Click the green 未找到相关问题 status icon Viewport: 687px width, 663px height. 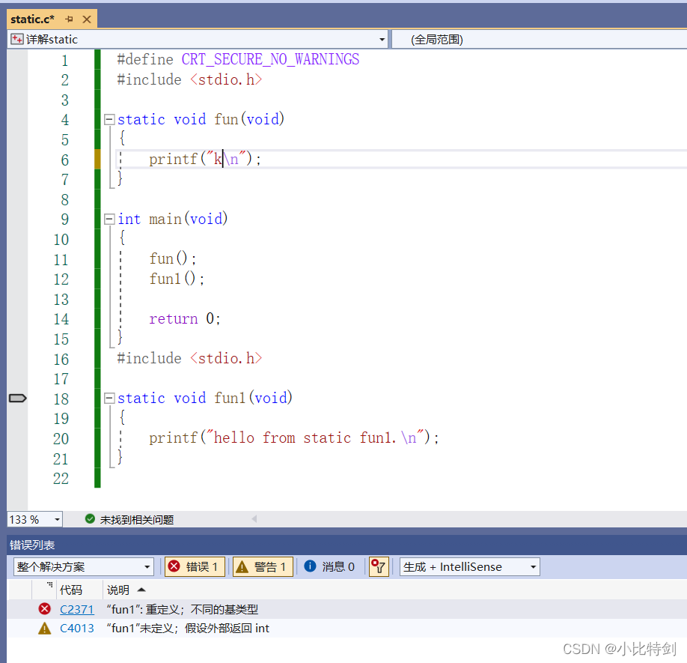[90, 519]
